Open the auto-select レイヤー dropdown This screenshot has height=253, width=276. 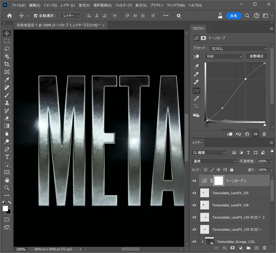pyautogui.click(x=70, y=16)
